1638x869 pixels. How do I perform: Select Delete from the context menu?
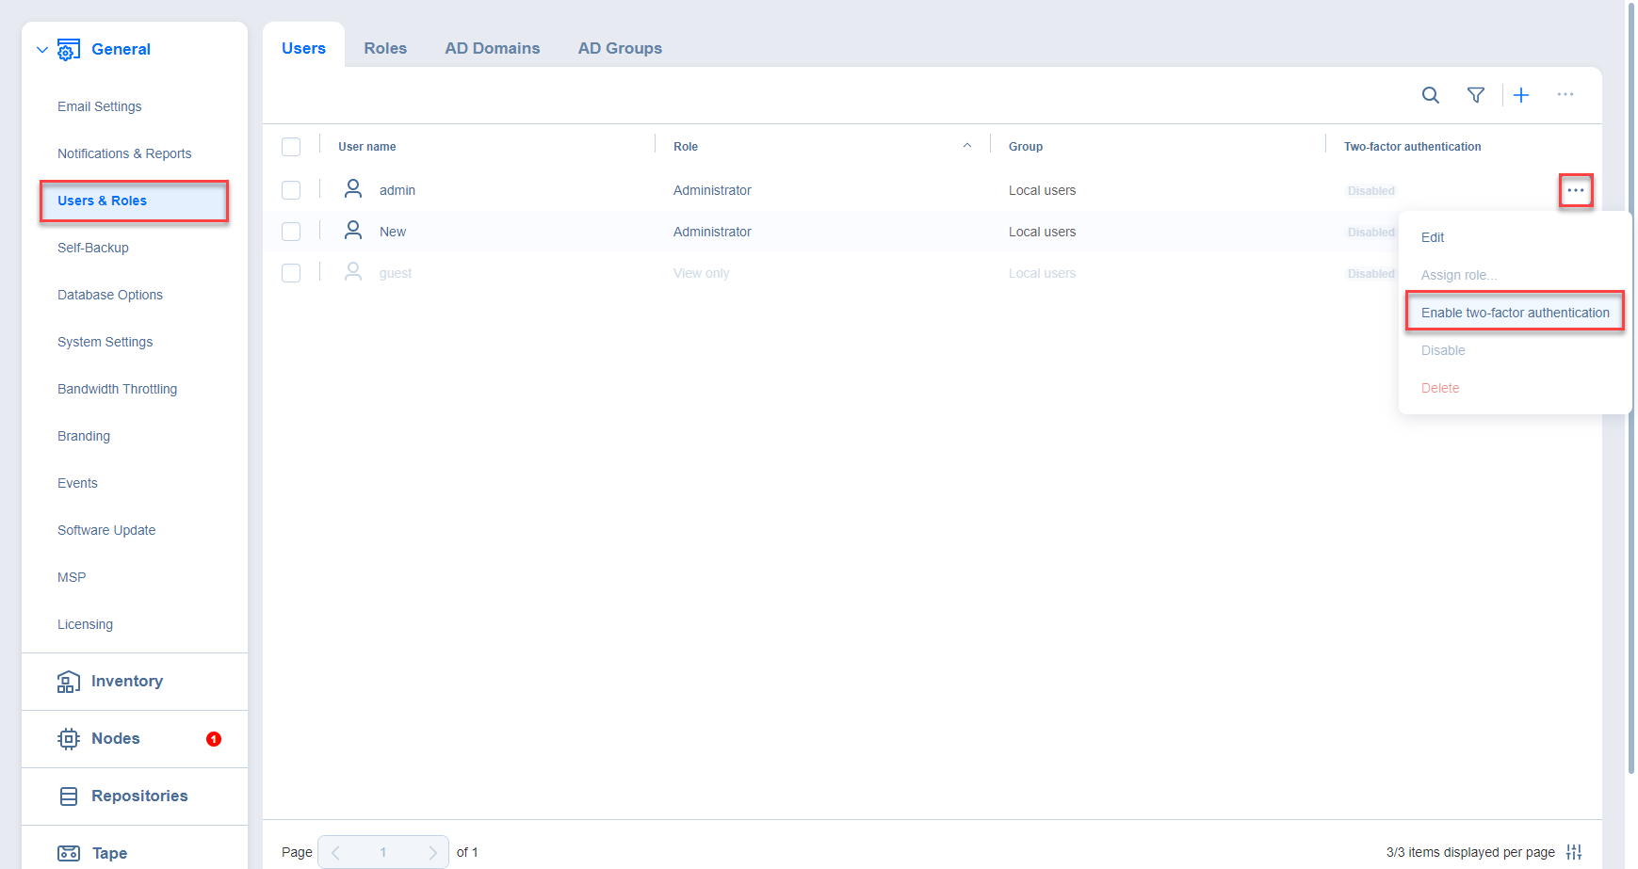[1439, 388]
